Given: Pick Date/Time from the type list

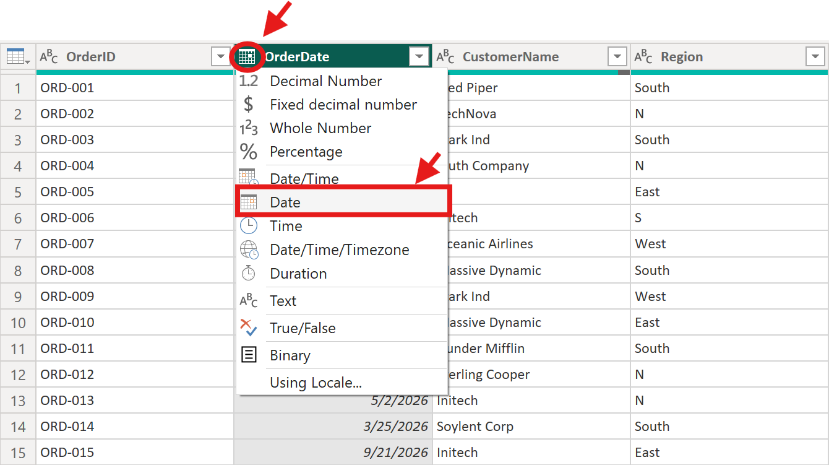Looking at the screenshot, I should tap(341, 178).
